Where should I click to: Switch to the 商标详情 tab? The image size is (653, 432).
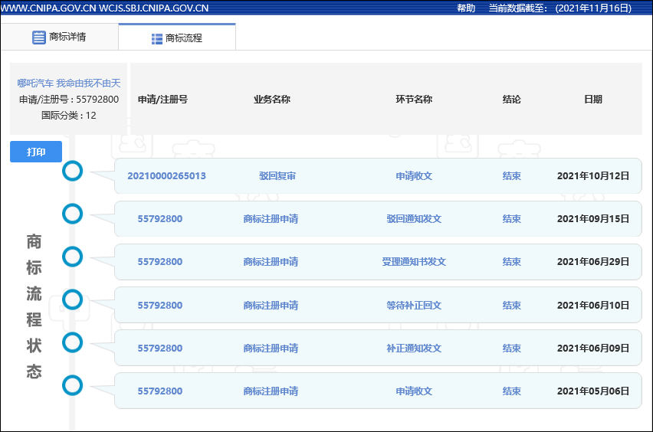point(59,38)
